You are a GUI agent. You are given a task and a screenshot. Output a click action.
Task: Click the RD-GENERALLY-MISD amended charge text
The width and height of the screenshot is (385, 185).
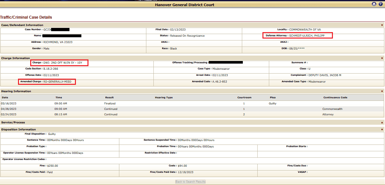point(58,82)
